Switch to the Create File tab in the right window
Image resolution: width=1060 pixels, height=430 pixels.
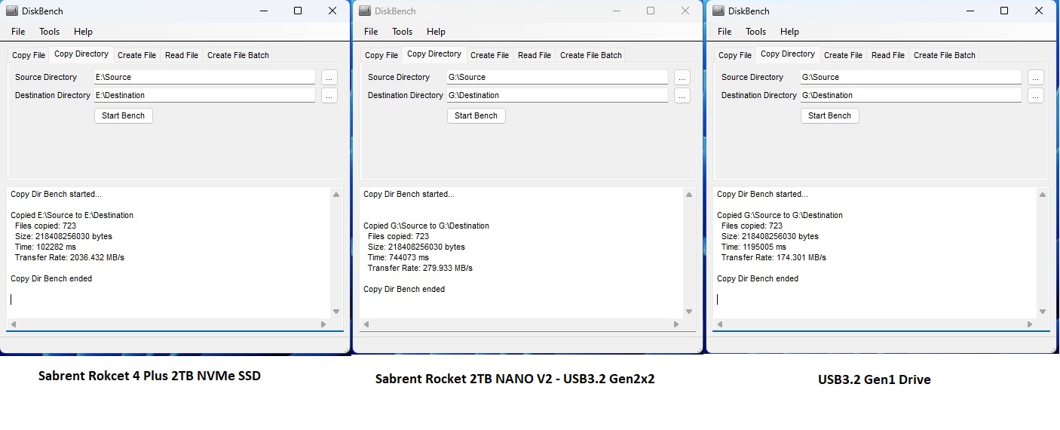pyautogui.click(x=843, y=55)
